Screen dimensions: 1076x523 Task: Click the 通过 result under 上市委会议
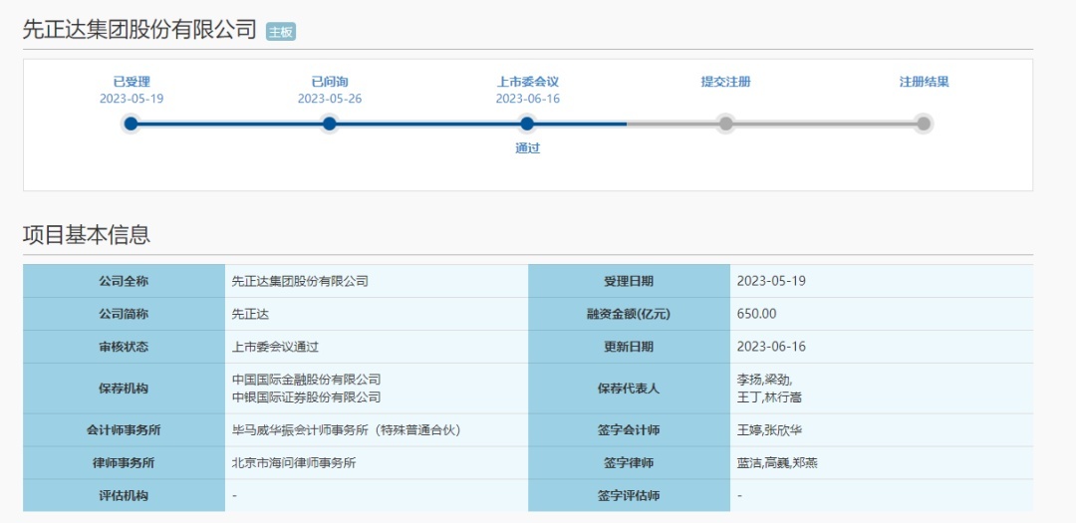pyautogui.click(x=527, y=148)
